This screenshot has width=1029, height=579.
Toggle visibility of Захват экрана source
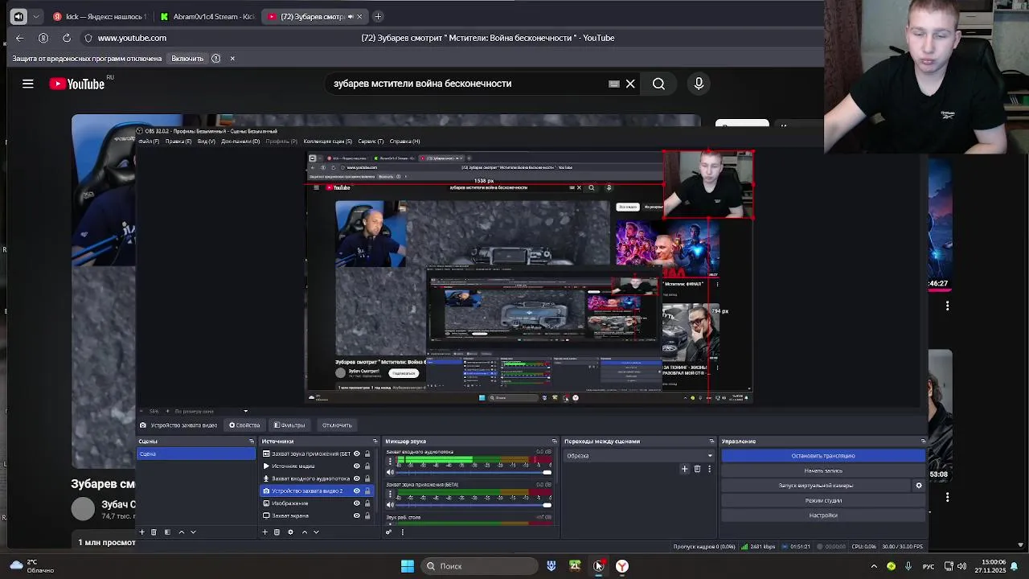coord(357,515)
